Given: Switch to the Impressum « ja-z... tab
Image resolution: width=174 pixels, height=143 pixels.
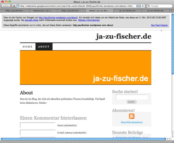Looking at the screenshot, I should click(x=43, y=11).
